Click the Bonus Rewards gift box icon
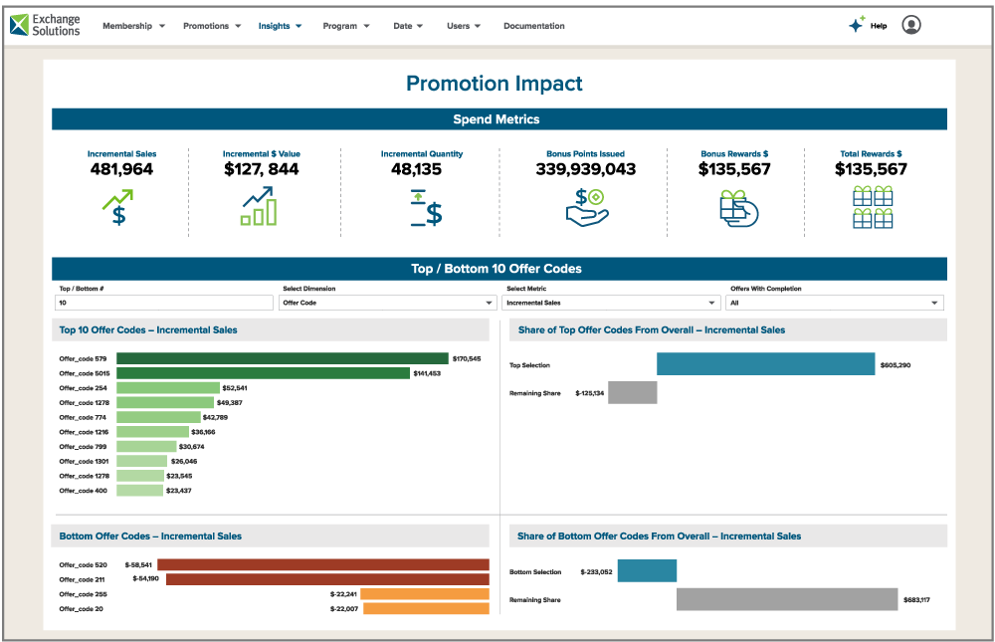 (x=737, y=206)
